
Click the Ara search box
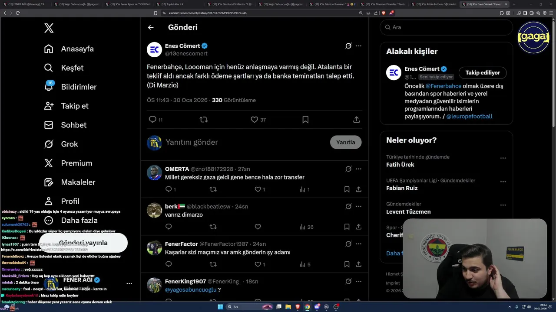point(446,27)
